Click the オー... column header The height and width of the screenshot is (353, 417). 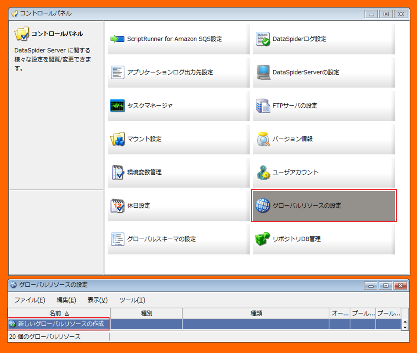(340, 313)
